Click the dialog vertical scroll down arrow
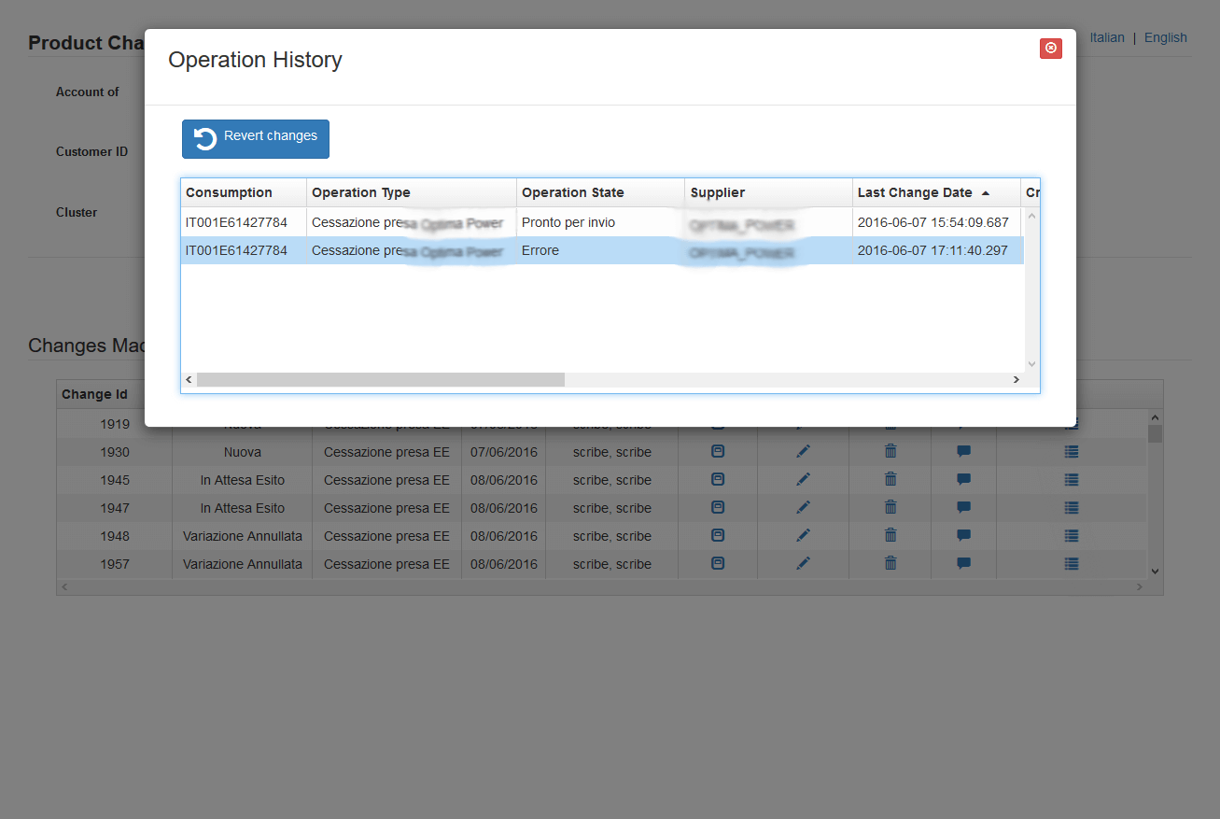Image resolution: width=1220 pixels, height=819 pixels. tap(1031, 364)
